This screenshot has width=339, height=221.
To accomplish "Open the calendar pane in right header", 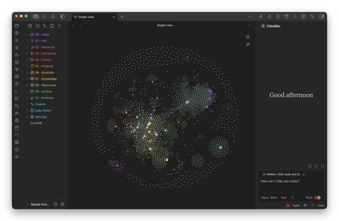I will (303, 17).
